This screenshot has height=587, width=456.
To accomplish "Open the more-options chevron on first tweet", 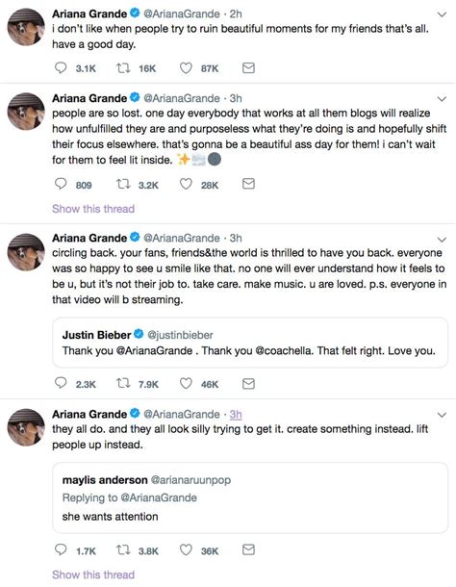I will point(442,14).
